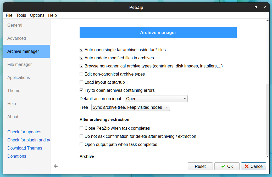The height and width of the screenshot is (177, 272).
Task: Open the Tools menu
Action: (21, 15)
